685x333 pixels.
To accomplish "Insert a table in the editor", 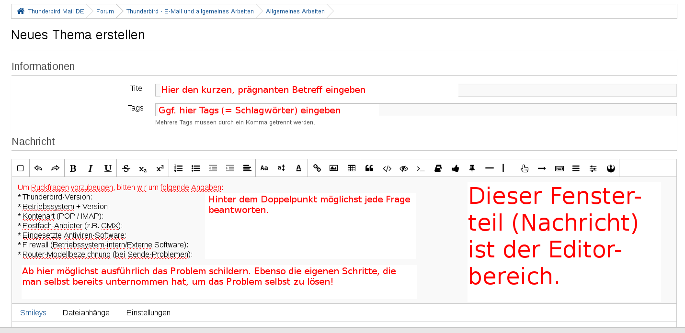I will point(351,168).
